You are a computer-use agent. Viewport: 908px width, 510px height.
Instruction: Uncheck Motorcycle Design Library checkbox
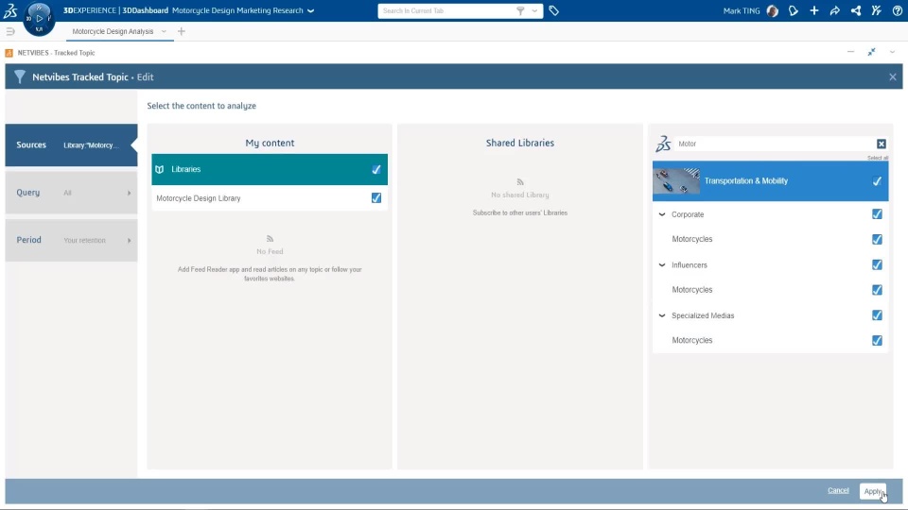coord(375,197)
